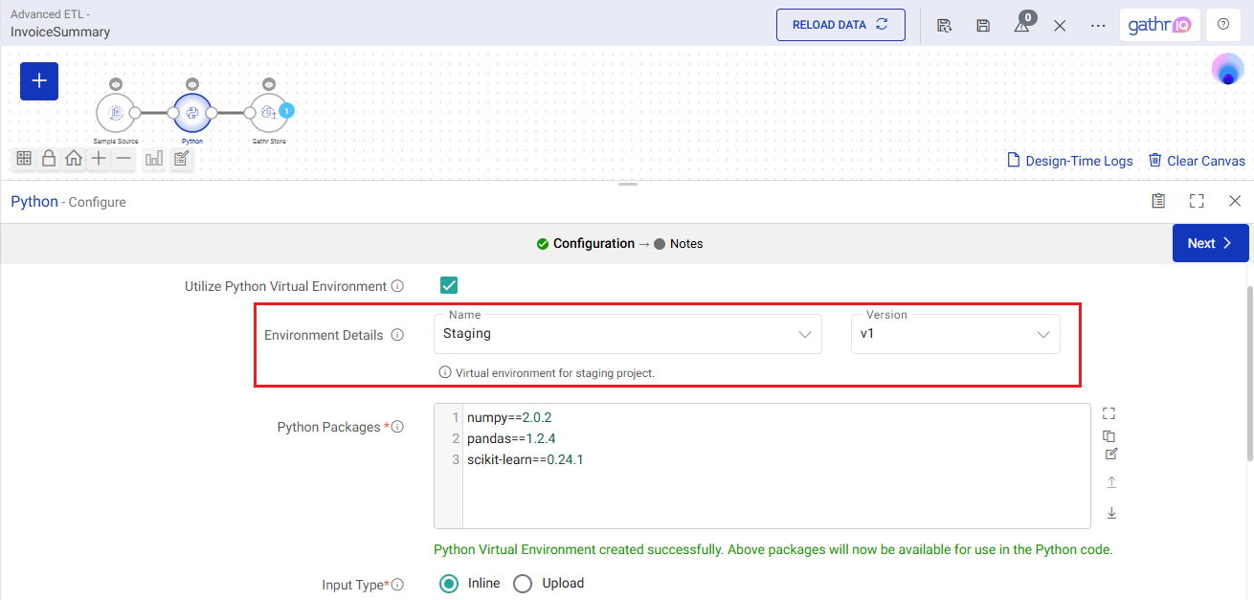The height and width of the screenshot is (600, 1254).
Task: Open the warnings triangle with 0 badge
Action: coord(1021,26)
